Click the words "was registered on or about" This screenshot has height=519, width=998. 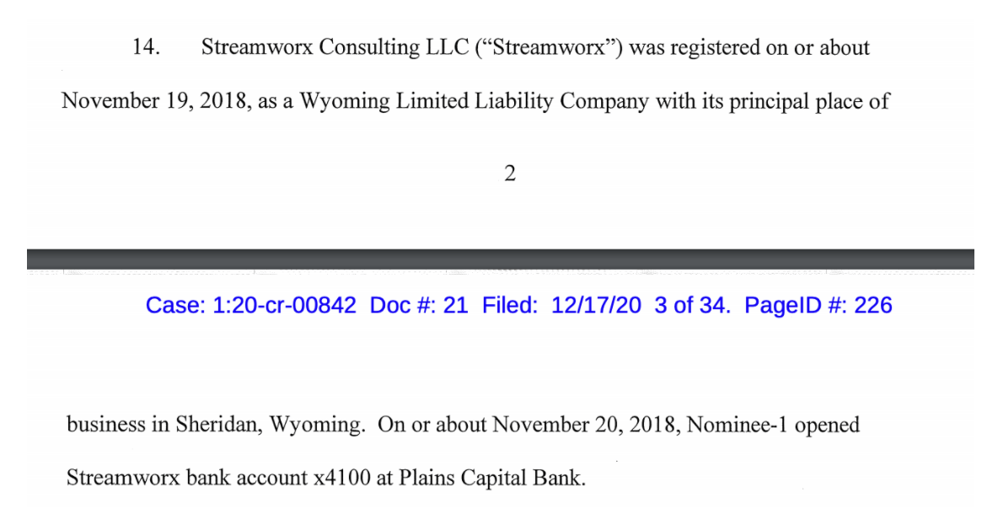(x=749, y=48)
